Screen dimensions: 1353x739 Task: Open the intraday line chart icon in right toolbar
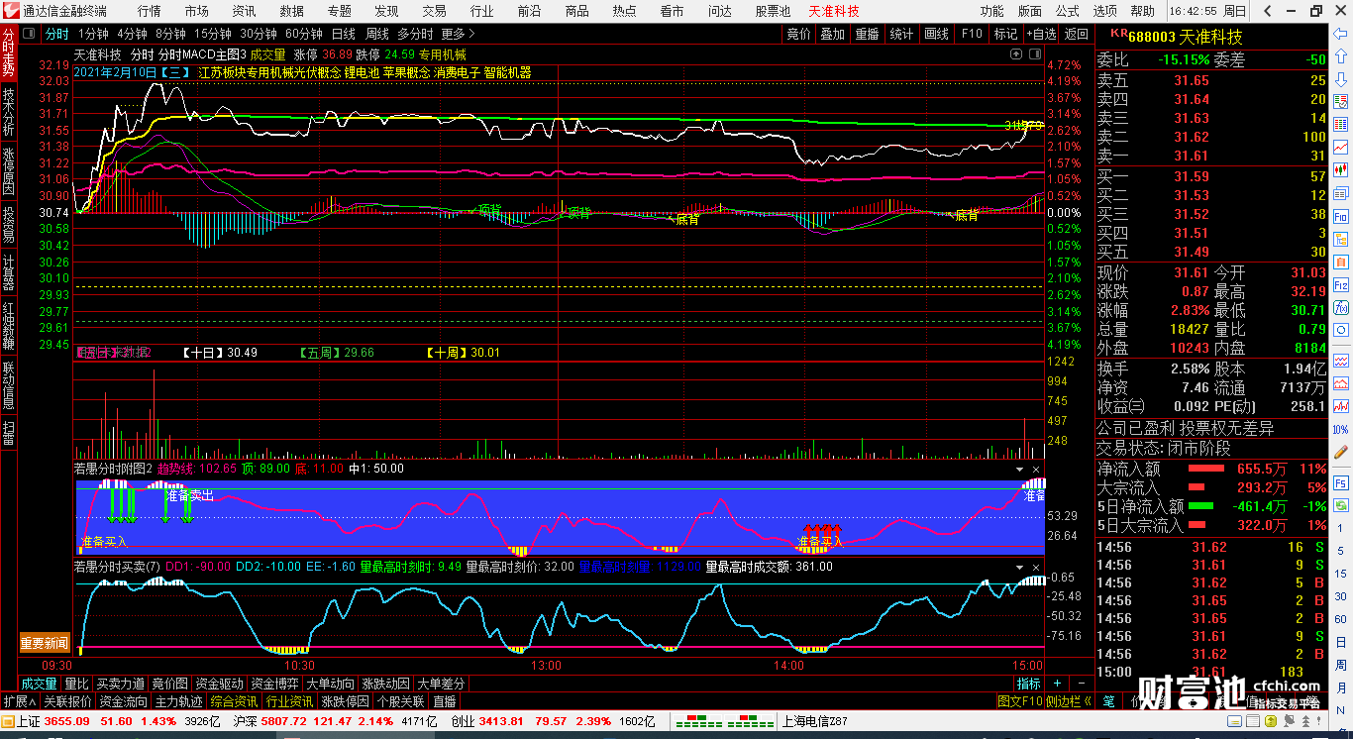coord(1341,146)
